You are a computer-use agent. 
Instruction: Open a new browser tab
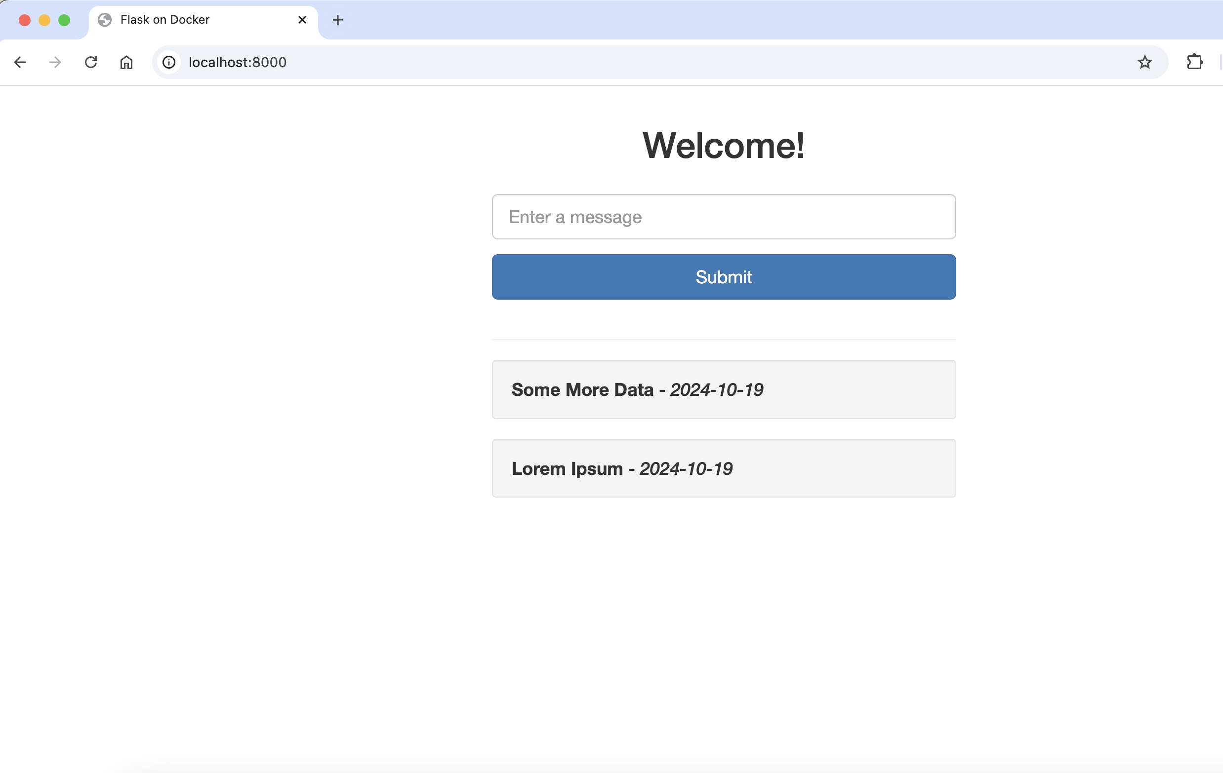point(337,20)
